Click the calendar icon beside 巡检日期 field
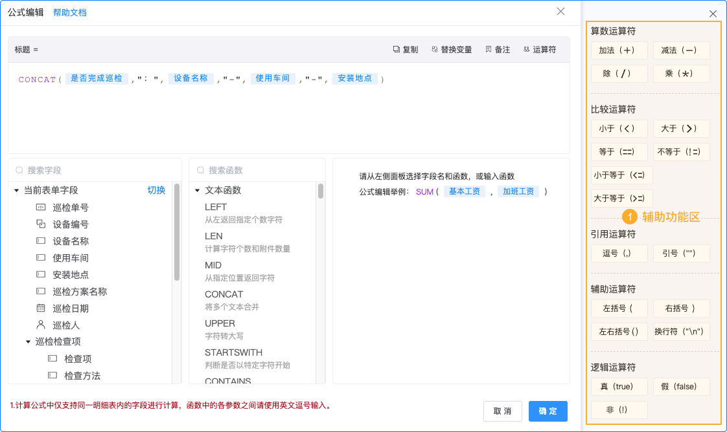The image size is (727, 432). tap(40, 308)
